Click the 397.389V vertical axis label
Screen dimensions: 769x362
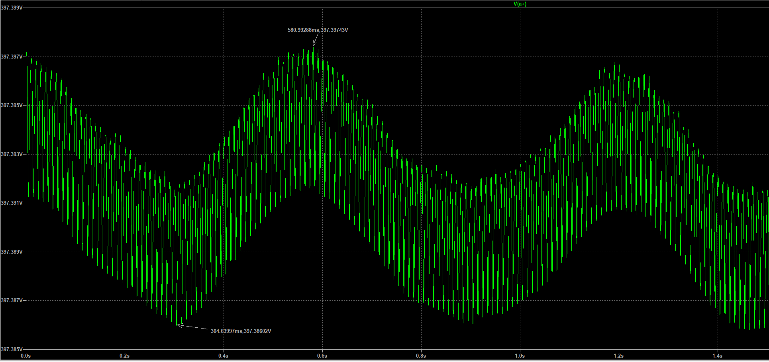point(12,252)
